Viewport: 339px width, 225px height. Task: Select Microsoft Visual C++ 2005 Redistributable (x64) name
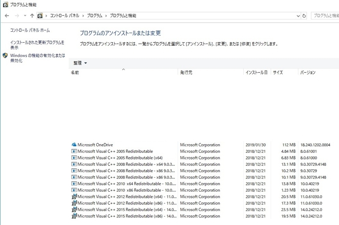pyautogui.click(x=120, y=158)
